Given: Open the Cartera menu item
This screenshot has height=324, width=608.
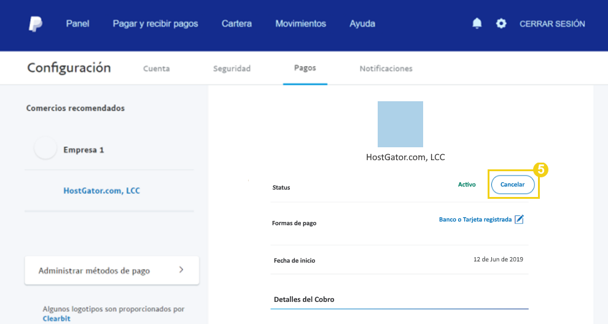Looking at the screenshot, I should (x=236, y=24).
